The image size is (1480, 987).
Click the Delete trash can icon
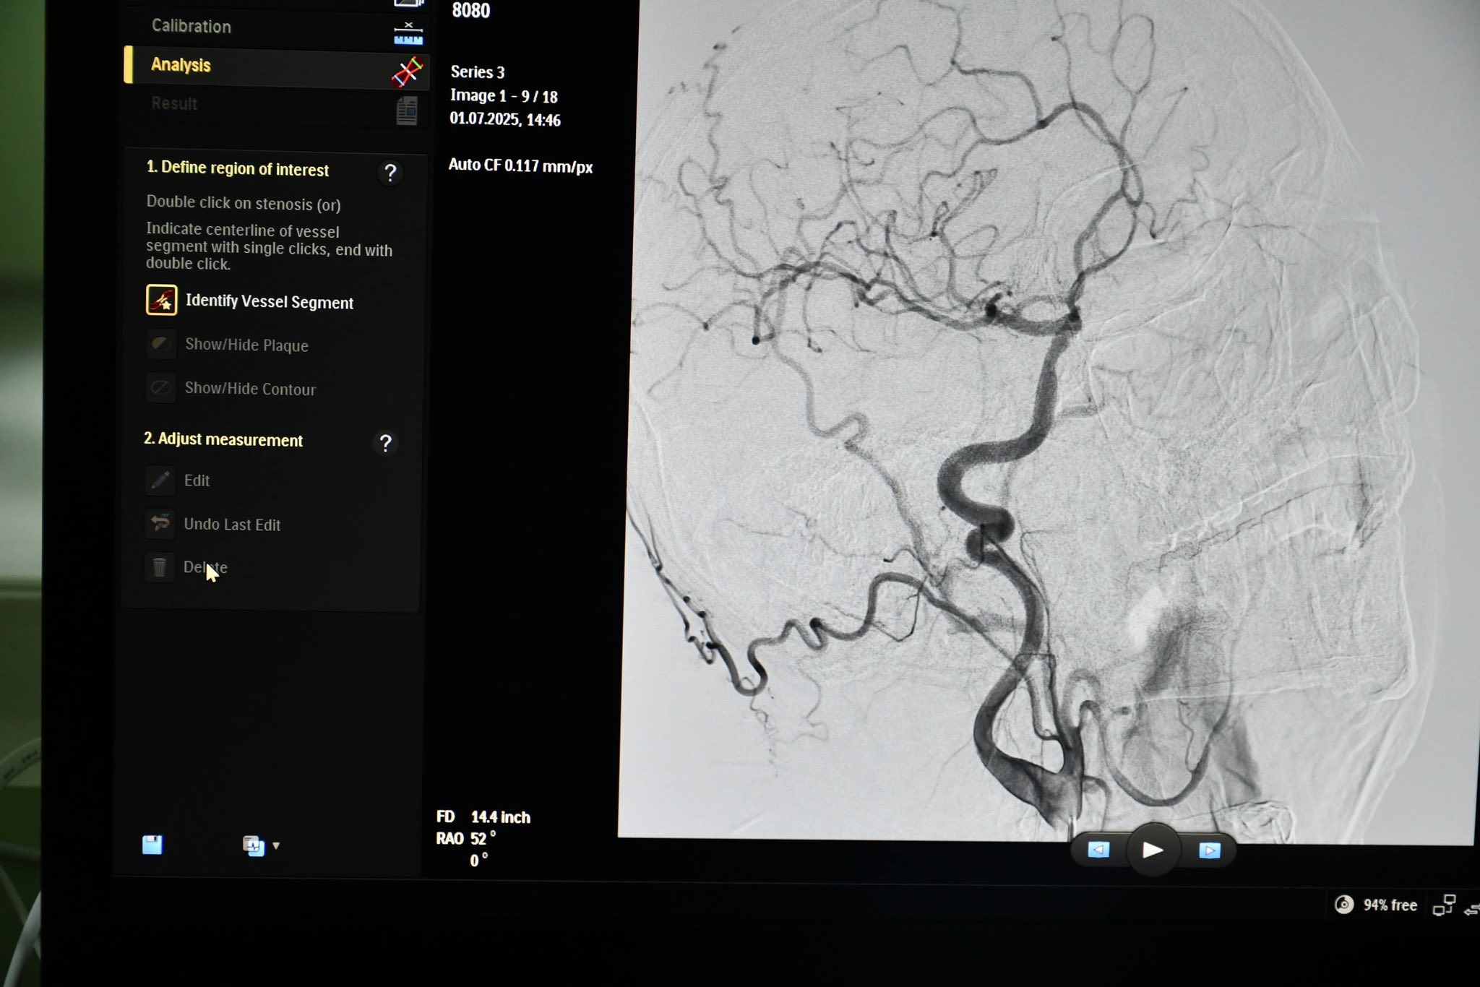[160, 567]
